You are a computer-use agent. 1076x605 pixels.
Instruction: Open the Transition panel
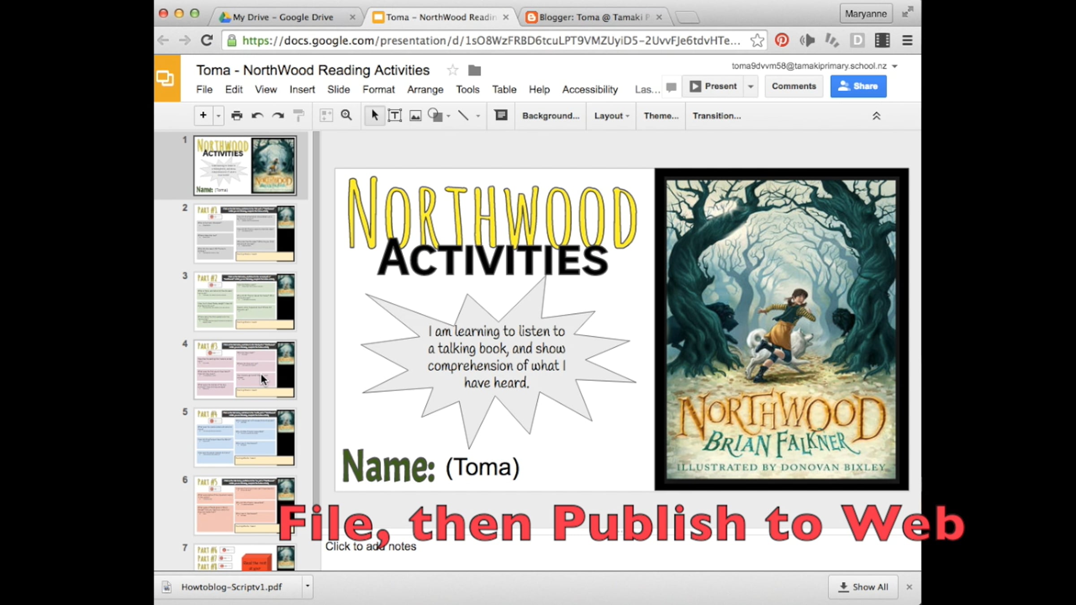[716, 116]
